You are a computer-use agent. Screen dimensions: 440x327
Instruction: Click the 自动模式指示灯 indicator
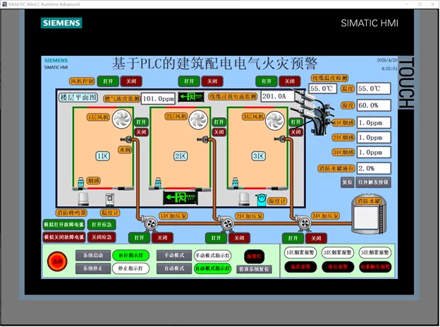click(213, 268)
